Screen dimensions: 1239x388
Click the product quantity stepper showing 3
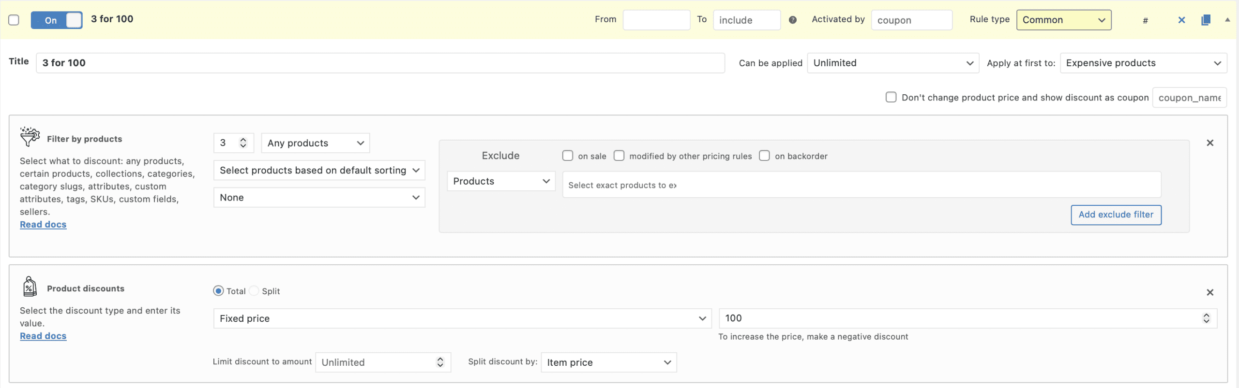click(233, 143)
